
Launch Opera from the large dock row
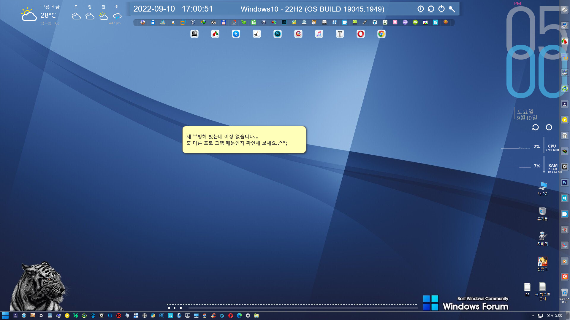point(361,34)
